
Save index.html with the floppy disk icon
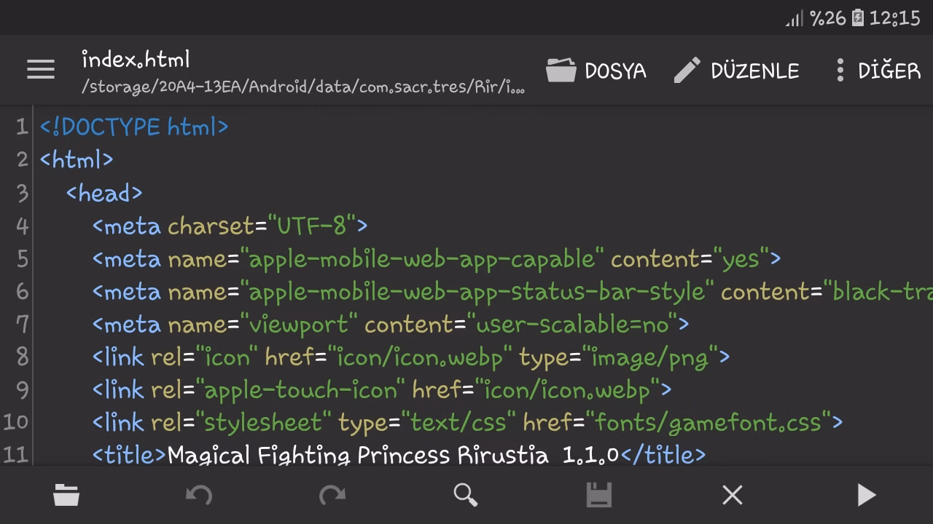click(598, 494)
